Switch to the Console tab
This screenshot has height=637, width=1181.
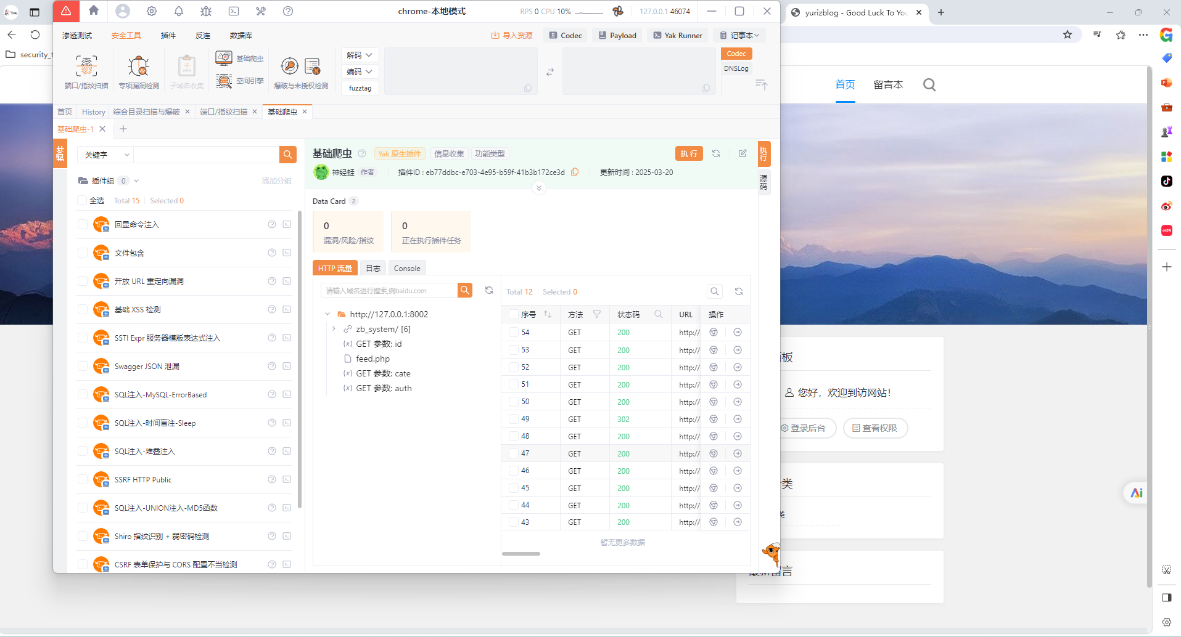click(407, 268)
